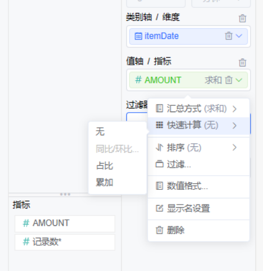Click the calendar icon on itemDate

(139, 36)
